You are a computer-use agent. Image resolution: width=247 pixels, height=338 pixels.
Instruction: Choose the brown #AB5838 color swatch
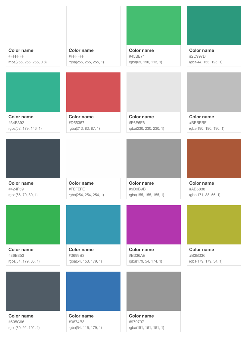[x=214, y=158]
